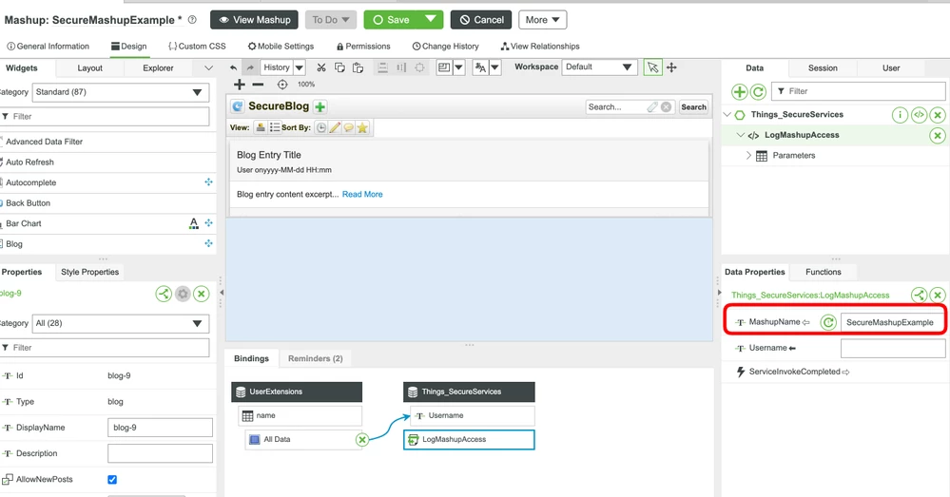Viewport: 950px width, 497px height.
Task: Open the To Do dropdown
Action: point(331,20)
